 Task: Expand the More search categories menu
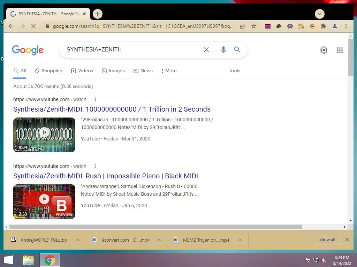pyautogui.click(x=169, y=71)
